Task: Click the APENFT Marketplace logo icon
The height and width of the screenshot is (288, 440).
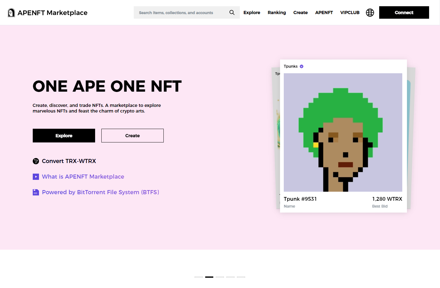Action: [x=11, y=13]
